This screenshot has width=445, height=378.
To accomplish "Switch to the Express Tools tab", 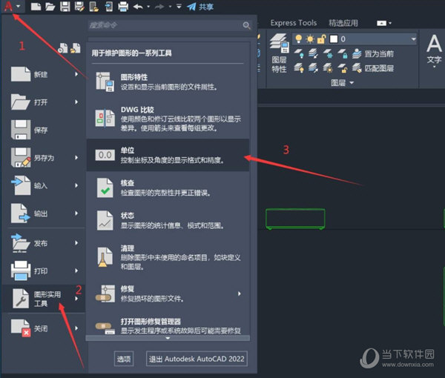I will [x=292, y=23].
